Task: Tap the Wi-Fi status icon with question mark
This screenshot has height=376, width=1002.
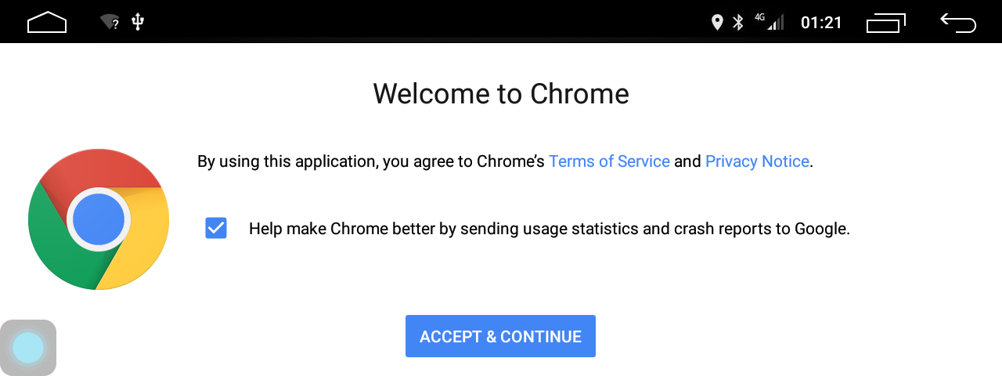Action: click(x=110, y=22)
